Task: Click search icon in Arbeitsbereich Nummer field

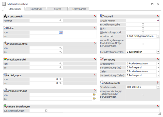Action: [x=61, y=21]
